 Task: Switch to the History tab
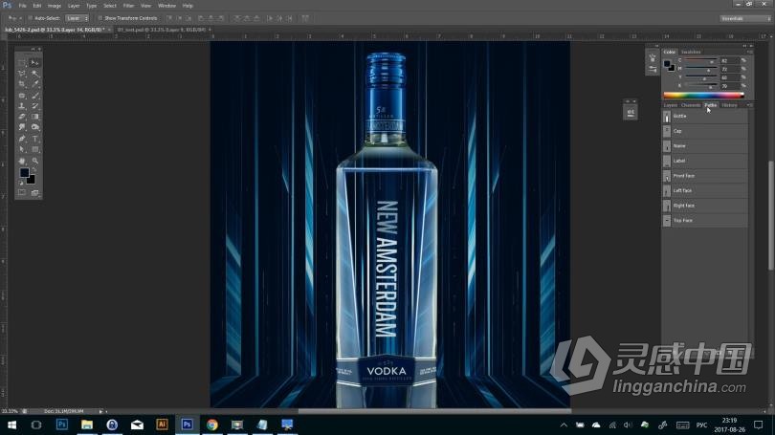point(729,105)
